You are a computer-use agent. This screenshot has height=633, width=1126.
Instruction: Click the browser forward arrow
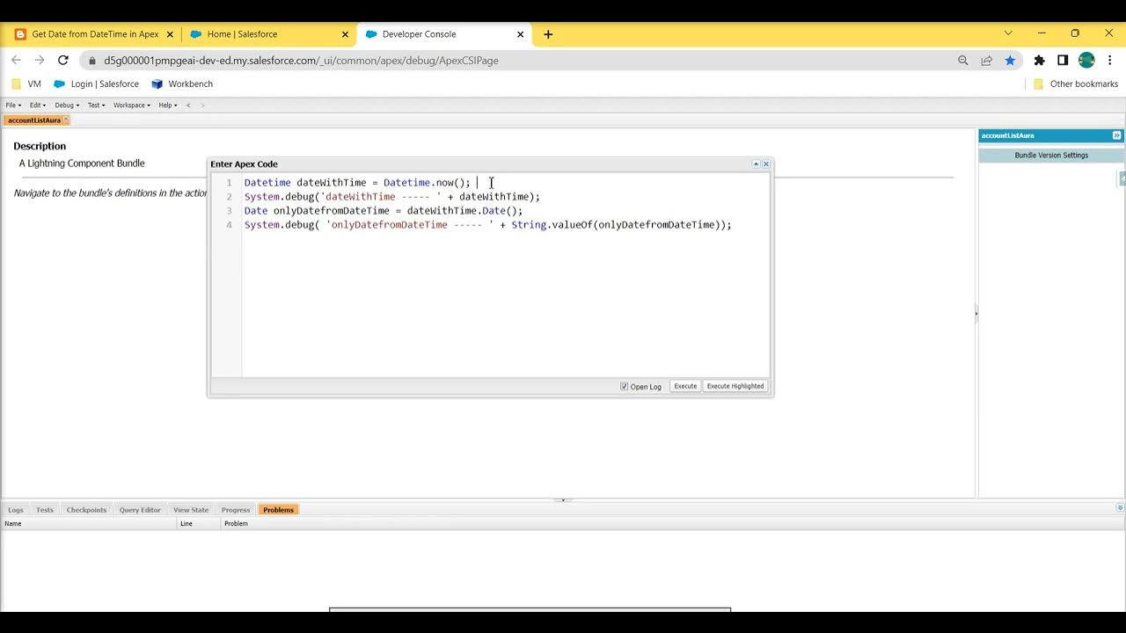click(x=40, y=60)
